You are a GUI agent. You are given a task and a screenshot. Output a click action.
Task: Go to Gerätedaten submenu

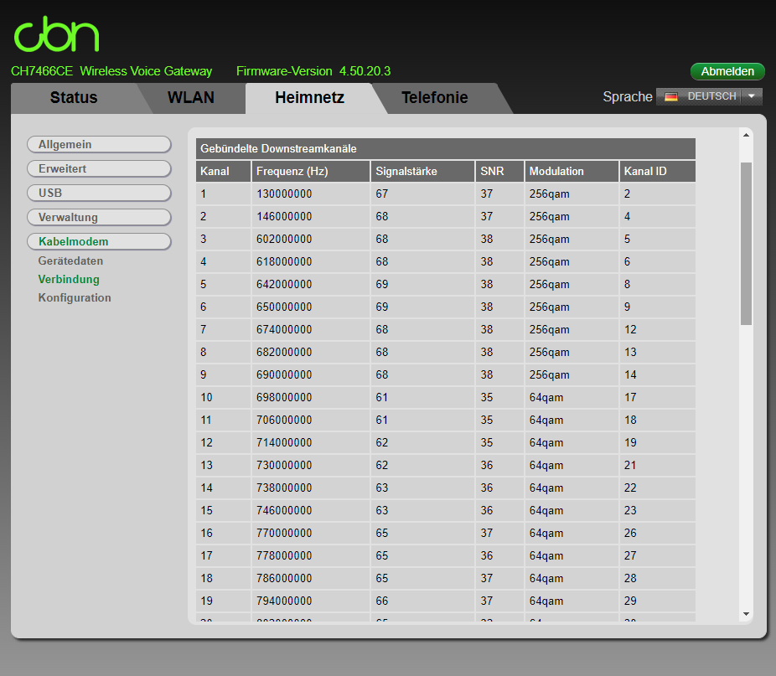(70, 261)
